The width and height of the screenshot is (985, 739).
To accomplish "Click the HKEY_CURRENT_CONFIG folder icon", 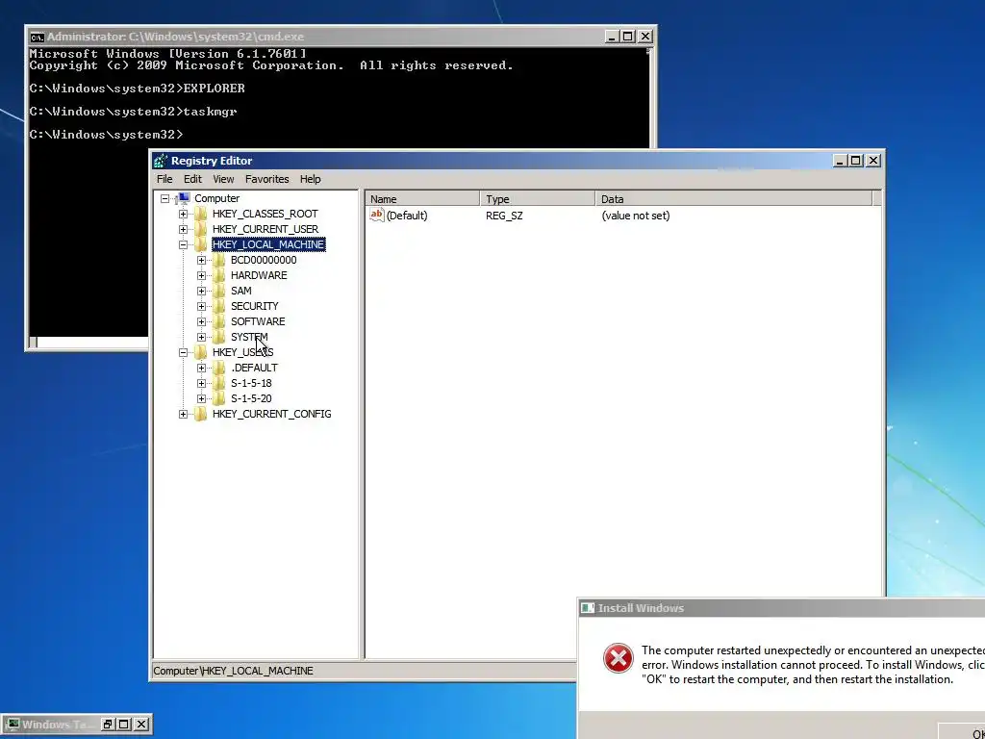I will tap(200, 414).
